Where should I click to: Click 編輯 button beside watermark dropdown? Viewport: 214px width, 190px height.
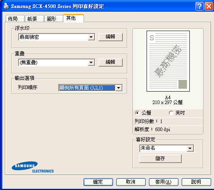[111, 37]
